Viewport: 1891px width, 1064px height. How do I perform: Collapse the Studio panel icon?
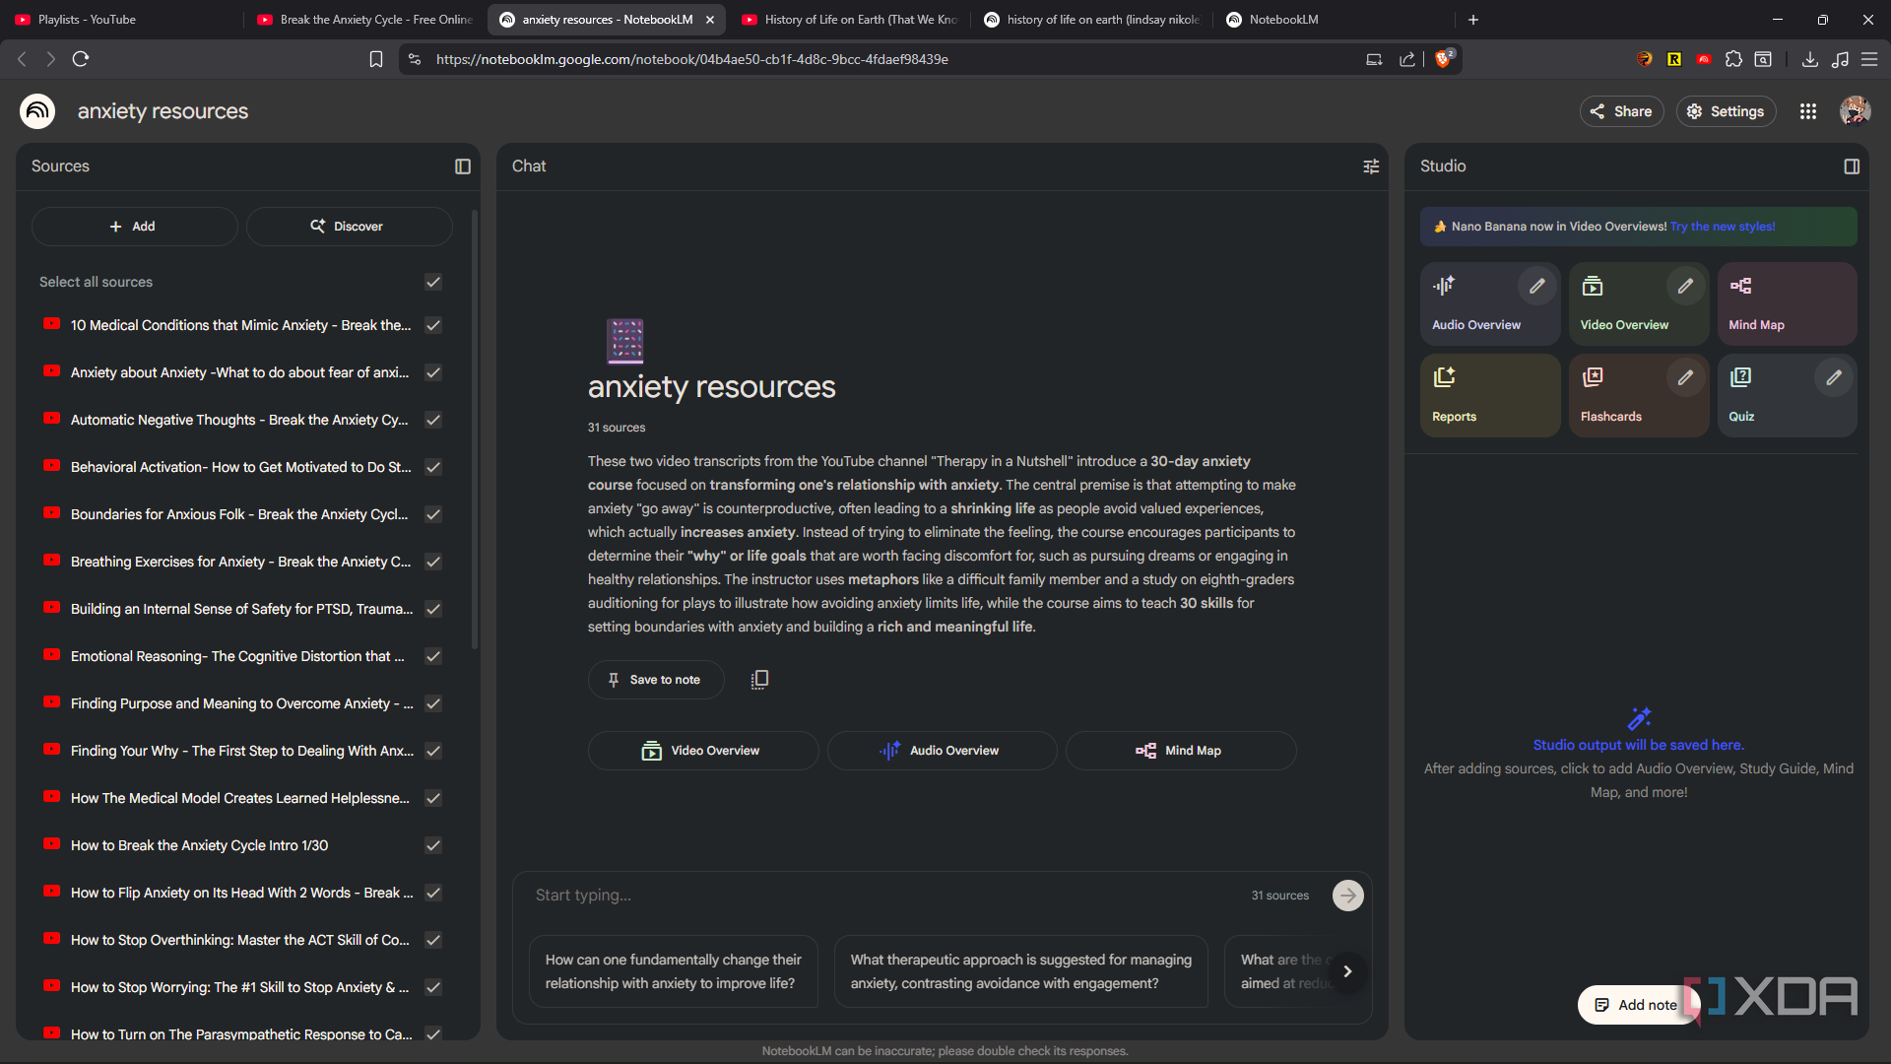(x=1852, y=166)
